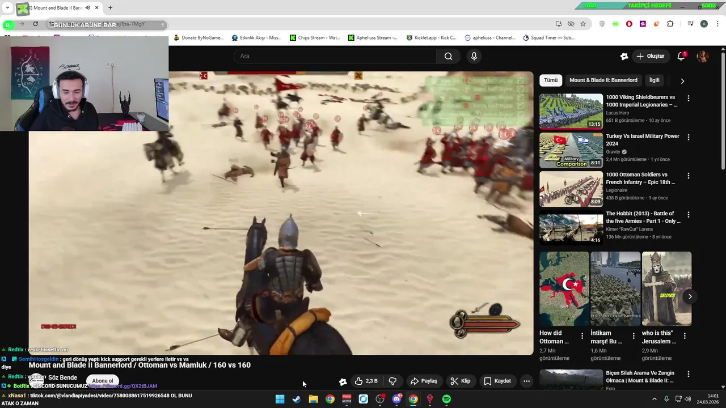Mute tab via speaker icon on tab

[x=88, y=8]
